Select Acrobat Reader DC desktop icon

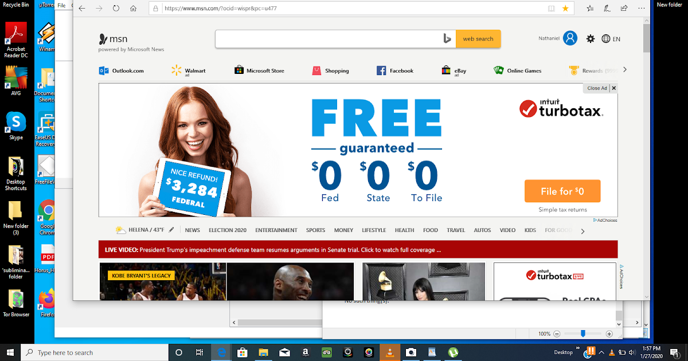point(16,40)
